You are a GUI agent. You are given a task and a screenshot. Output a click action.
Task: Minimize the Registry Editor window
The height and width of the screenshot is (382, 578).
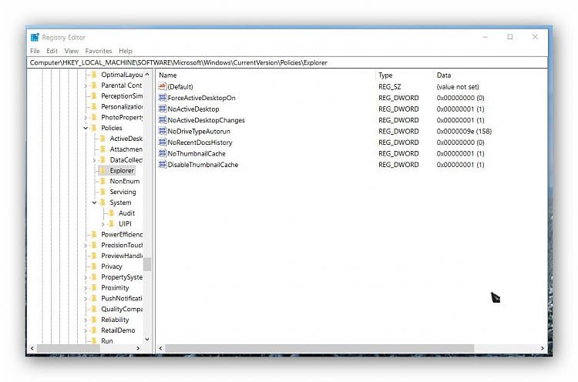tap(485, 37)
